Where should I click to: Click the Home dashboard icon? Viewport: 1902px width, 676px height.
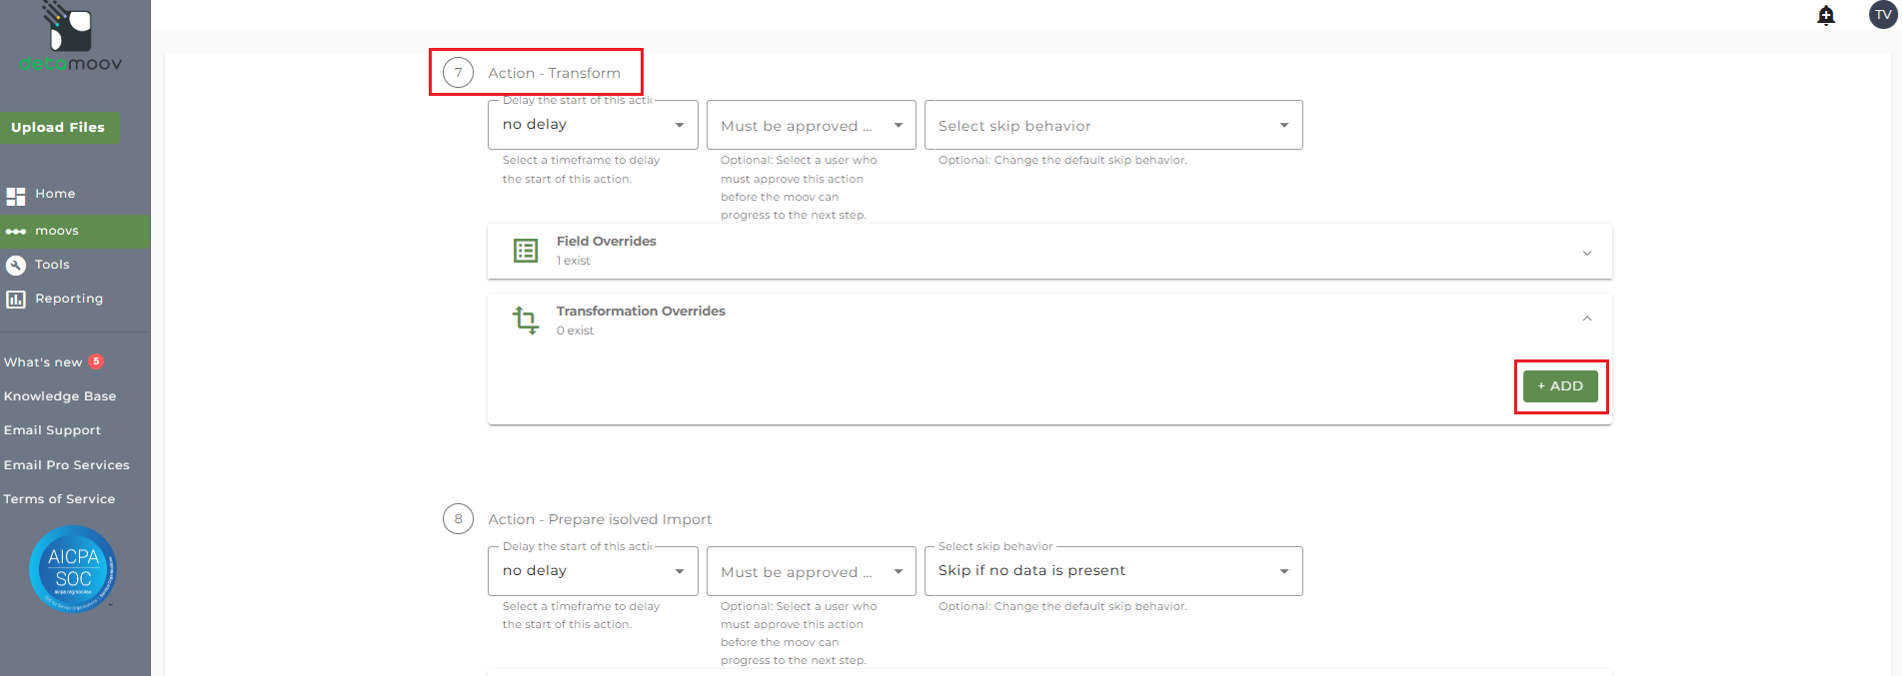point(16,196)
